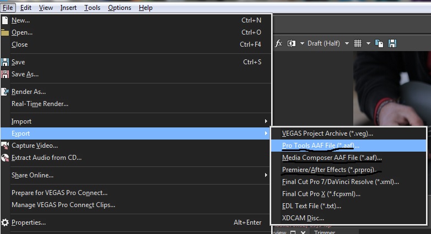The image size is (431, 234).
Task: Open the Draft (Half) preview quality dropdown
Action: 328,43
